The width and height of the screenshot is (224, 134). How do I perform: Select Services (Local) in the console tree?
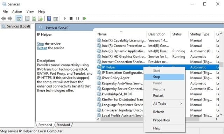pos(16,26)
